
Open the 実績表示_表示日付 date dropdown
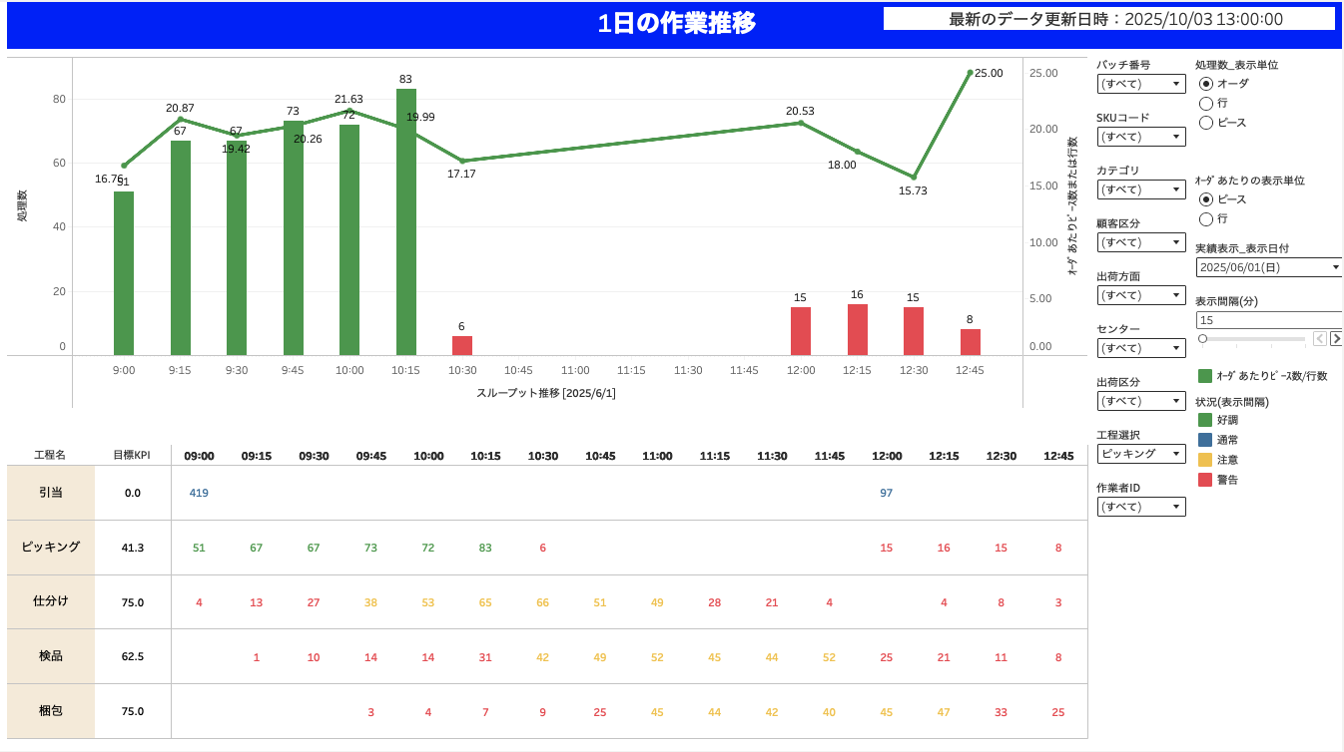1269,267
